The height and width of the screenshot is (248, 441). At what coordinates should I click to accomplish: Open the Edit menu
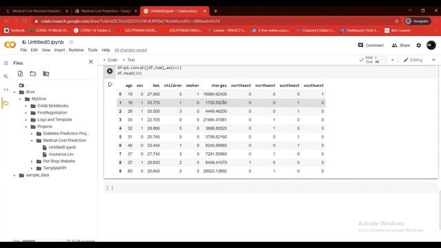pos(34,50)
